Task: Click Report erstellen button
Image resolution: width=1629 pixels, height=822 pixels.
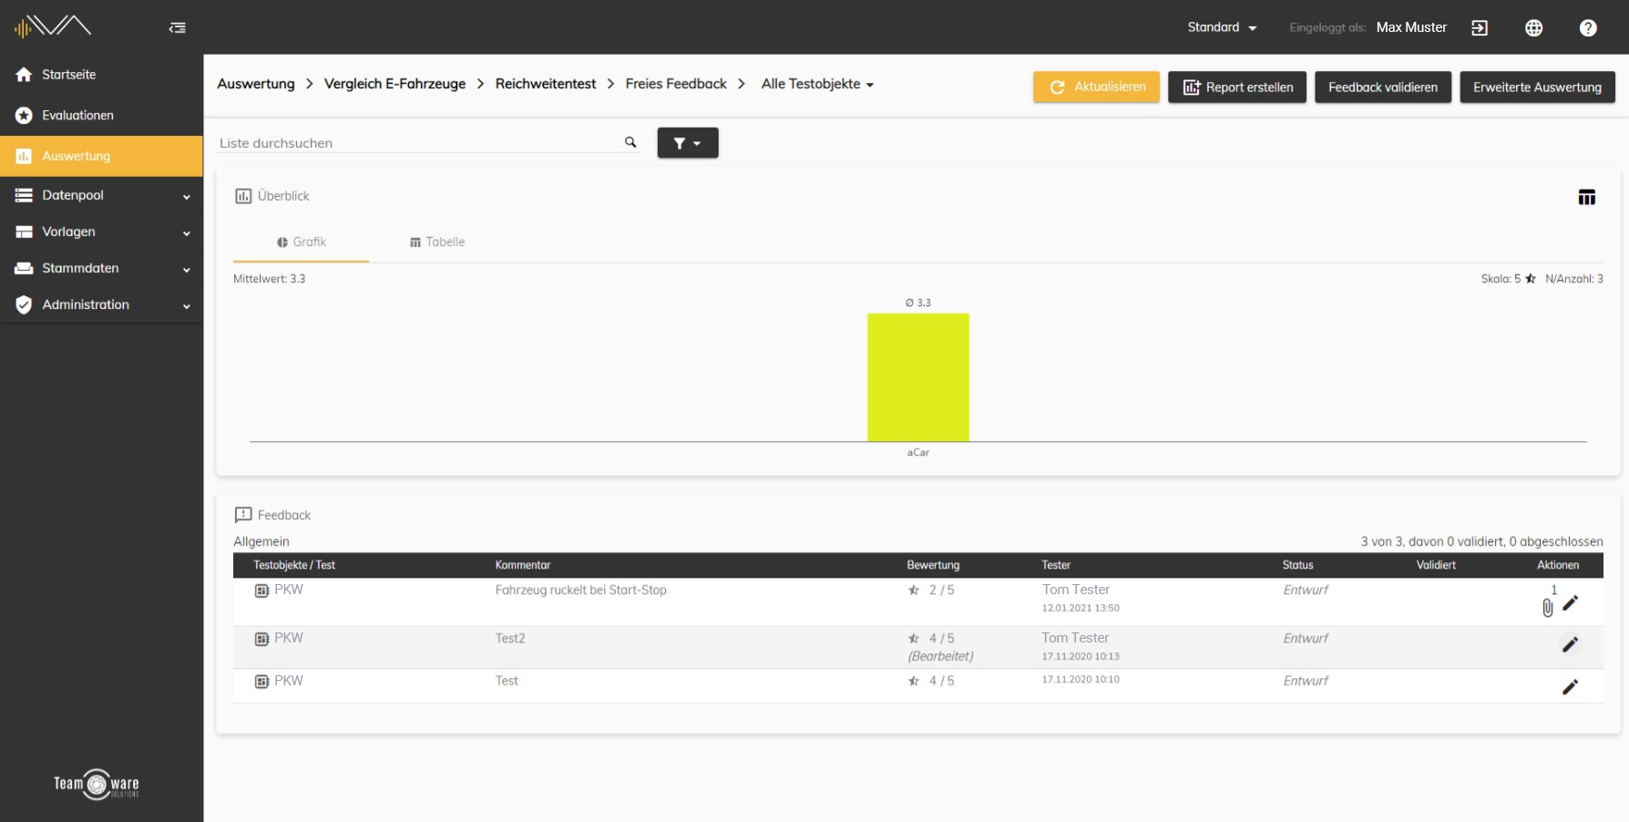Action: pyautogui.click(x=1237, y=87)
